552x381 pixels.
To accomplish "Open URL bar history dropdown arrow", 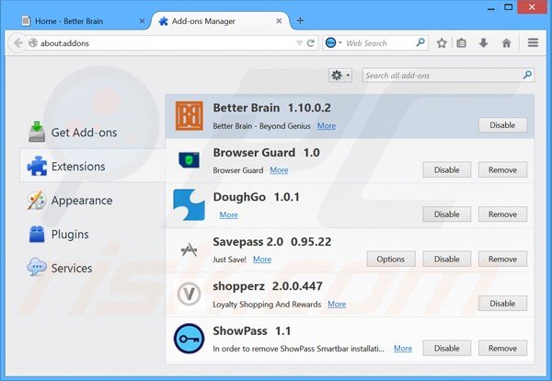I will (x=299, y=43).
